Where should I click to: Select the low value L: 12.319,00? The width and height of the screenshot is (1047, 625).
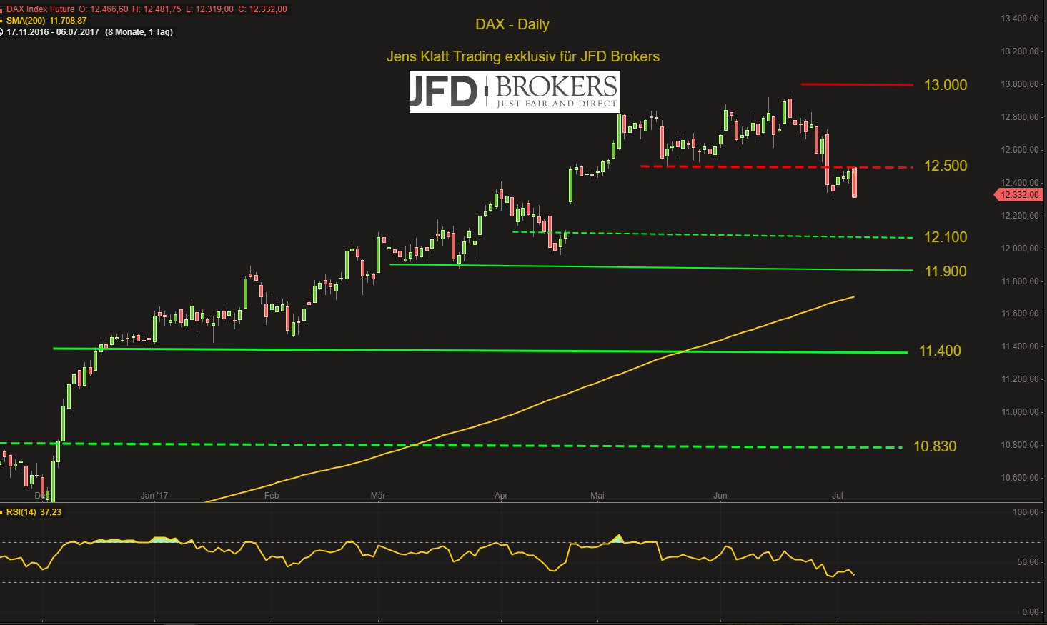click(x=209, y=9)
